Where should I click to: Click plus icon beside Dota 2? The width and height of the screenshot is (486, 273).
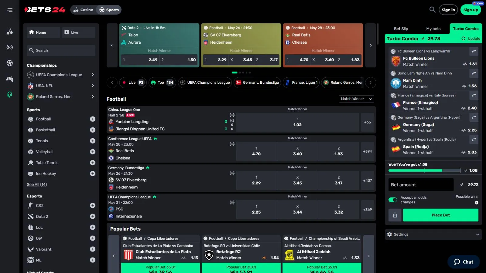[x=93, y=217]
